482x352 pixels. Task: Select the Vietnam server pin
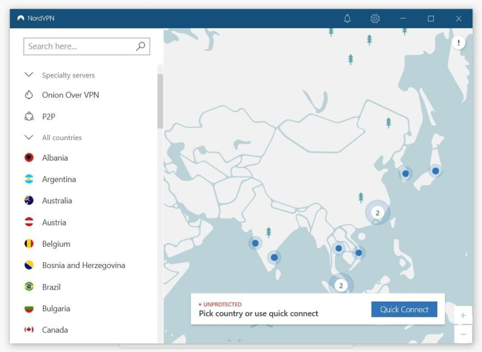point(359,253)
